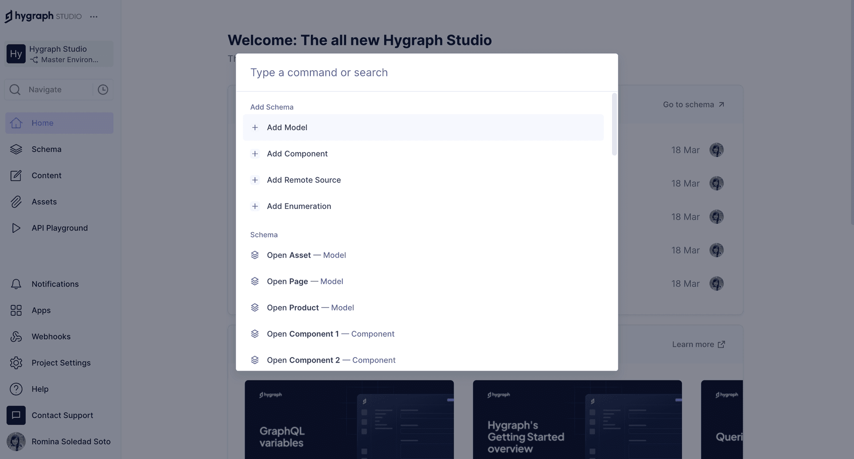Follow the Go to schema link
This screenshot has width=854, height=459.
tap(693, 104)
